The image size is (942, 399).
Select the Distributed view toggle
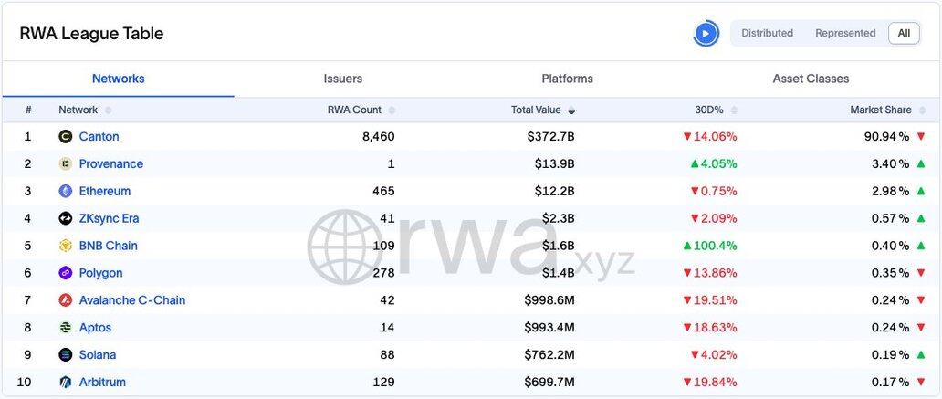click(x=767, y=34)
